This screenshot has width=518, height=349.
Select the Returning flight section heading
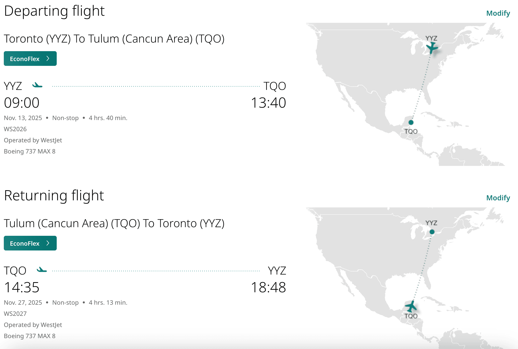pos(54,195)
